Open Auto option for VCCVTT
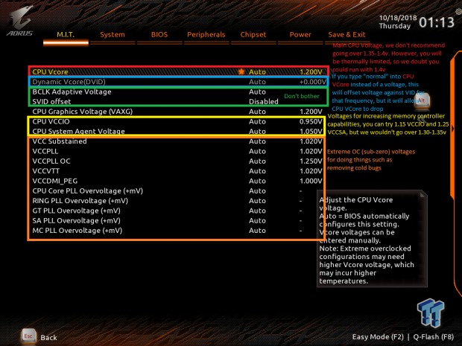462x346 pixels. tap(257, 171)
